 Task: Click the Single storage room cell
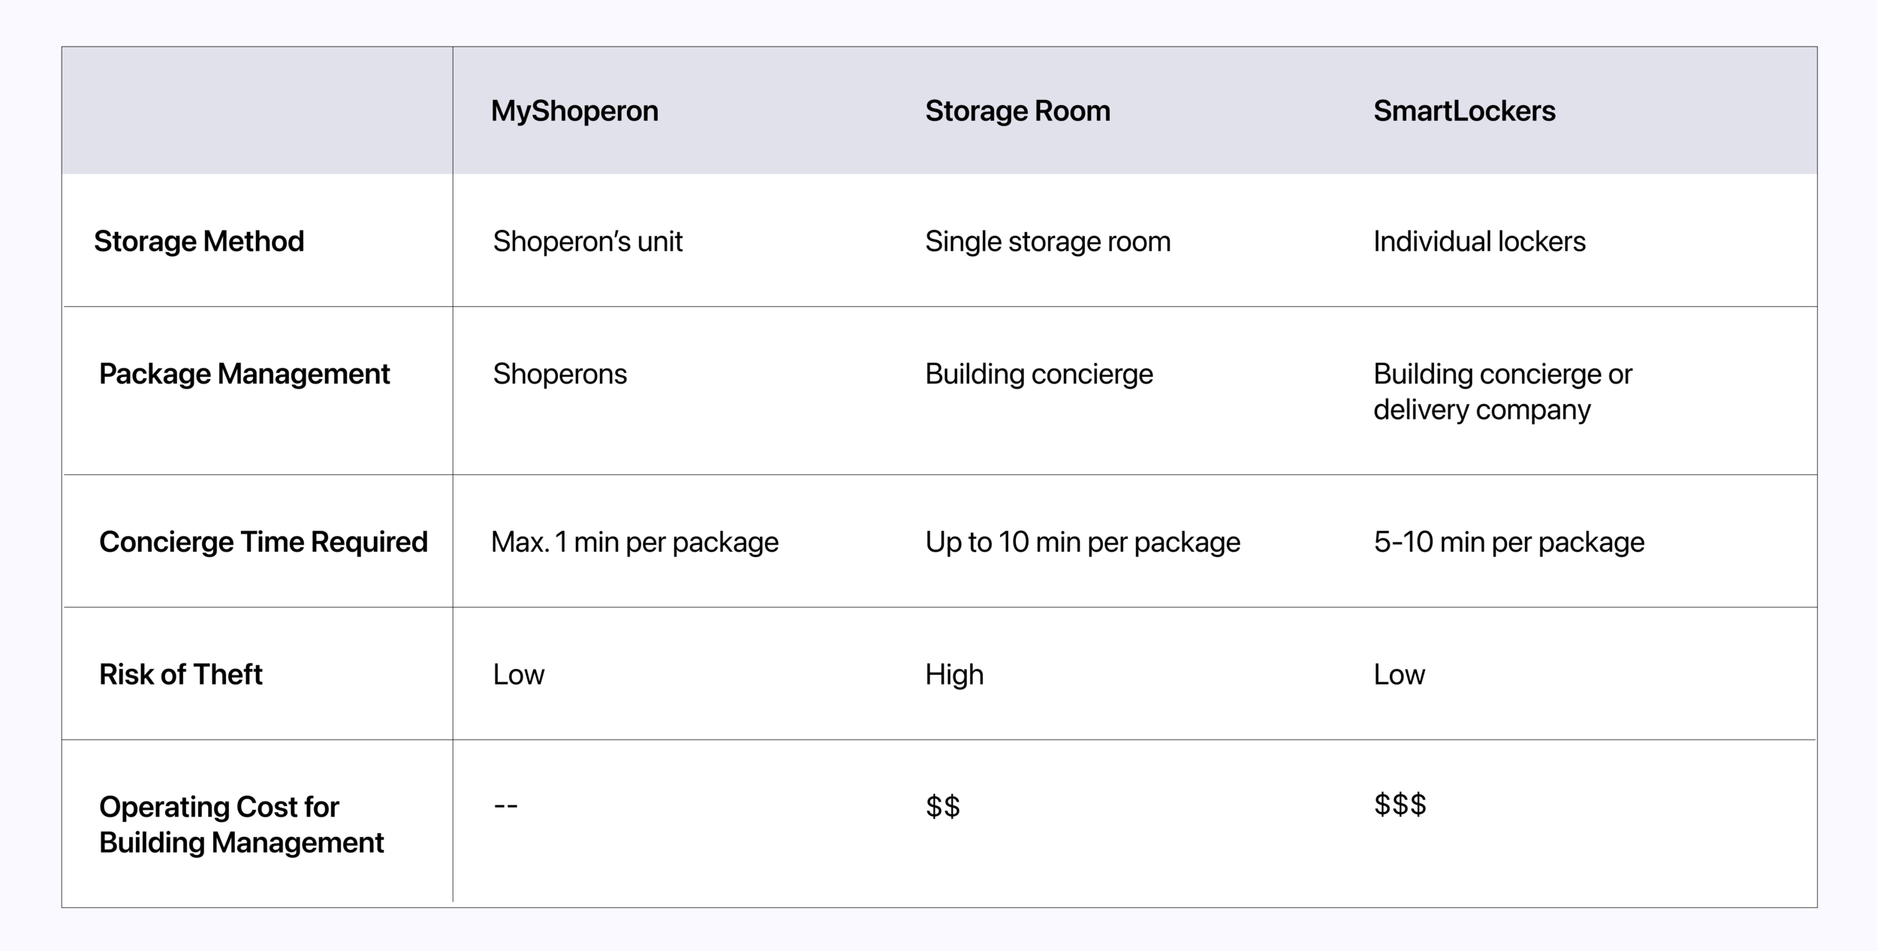coord(1047,242)
